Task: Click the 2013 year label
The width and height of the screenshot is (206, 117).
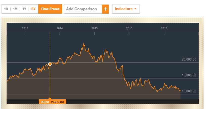Action: tap(25, 28)
